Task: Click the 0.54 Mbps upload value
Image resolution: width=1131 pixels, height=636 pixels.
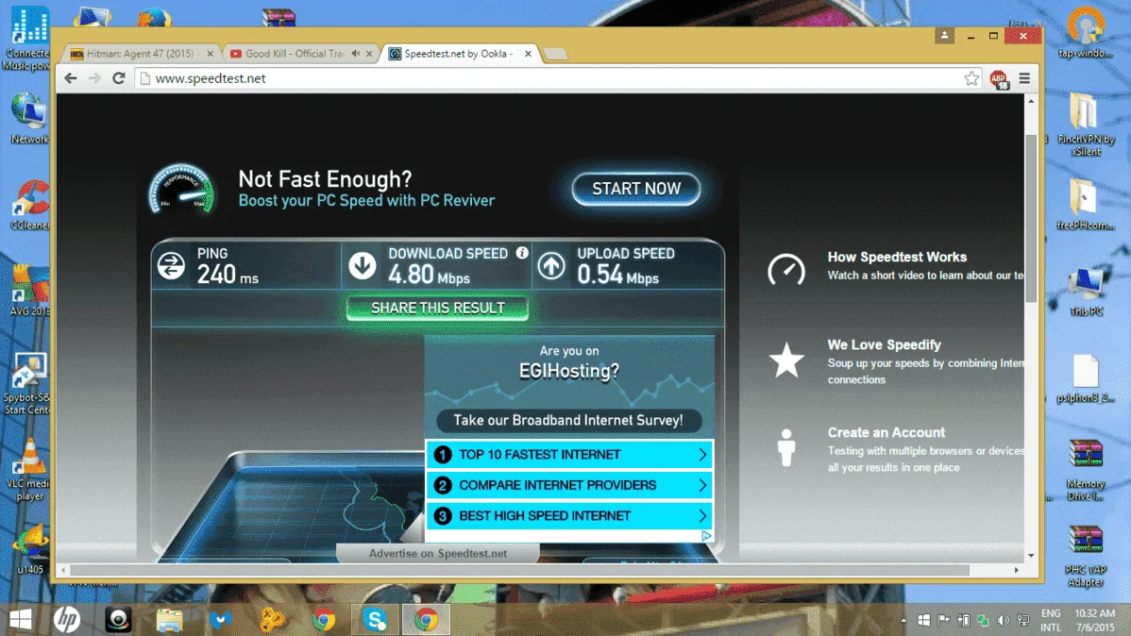Action: pyautogui.click(x=617, y=275)
